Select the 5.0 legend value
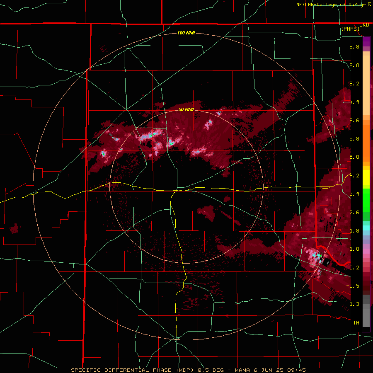 pos(354,157)
